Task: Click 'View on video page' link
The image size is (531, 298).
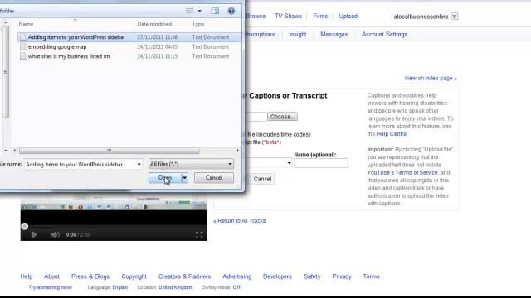Action: click(431, 78)
